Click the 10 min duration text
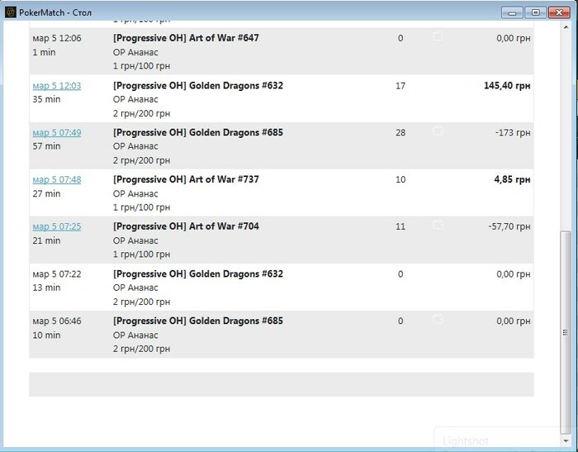Image resolution: width=578 pixels, height=452 pixels. (46, 335)
